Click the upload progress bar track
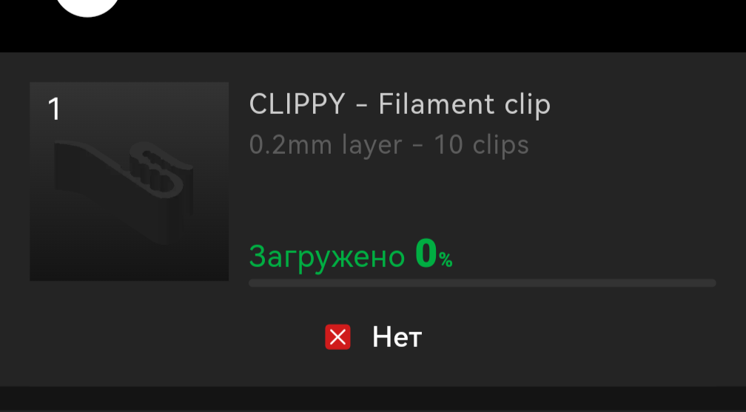This screenshot has height=412, width=746. 483,283
